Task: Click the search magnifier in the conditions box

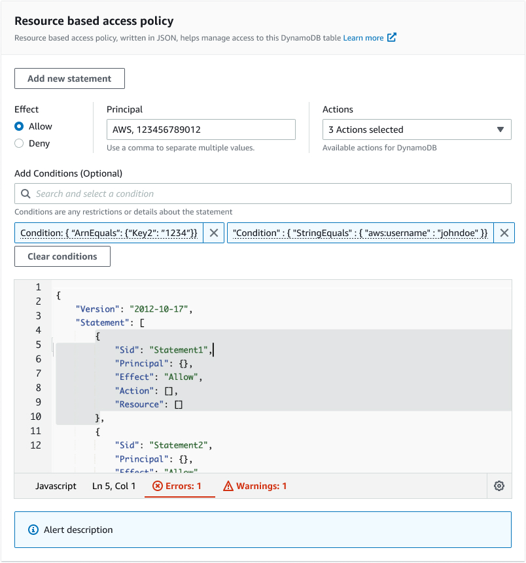Action: [26, 194]
